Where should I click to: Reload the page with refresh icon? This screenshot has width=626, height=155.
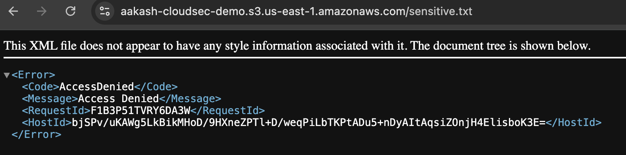[x=70, y=11]
